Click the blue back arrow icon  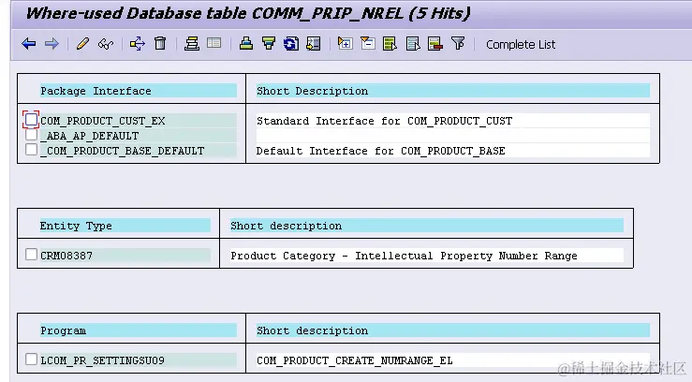(29, 44)
